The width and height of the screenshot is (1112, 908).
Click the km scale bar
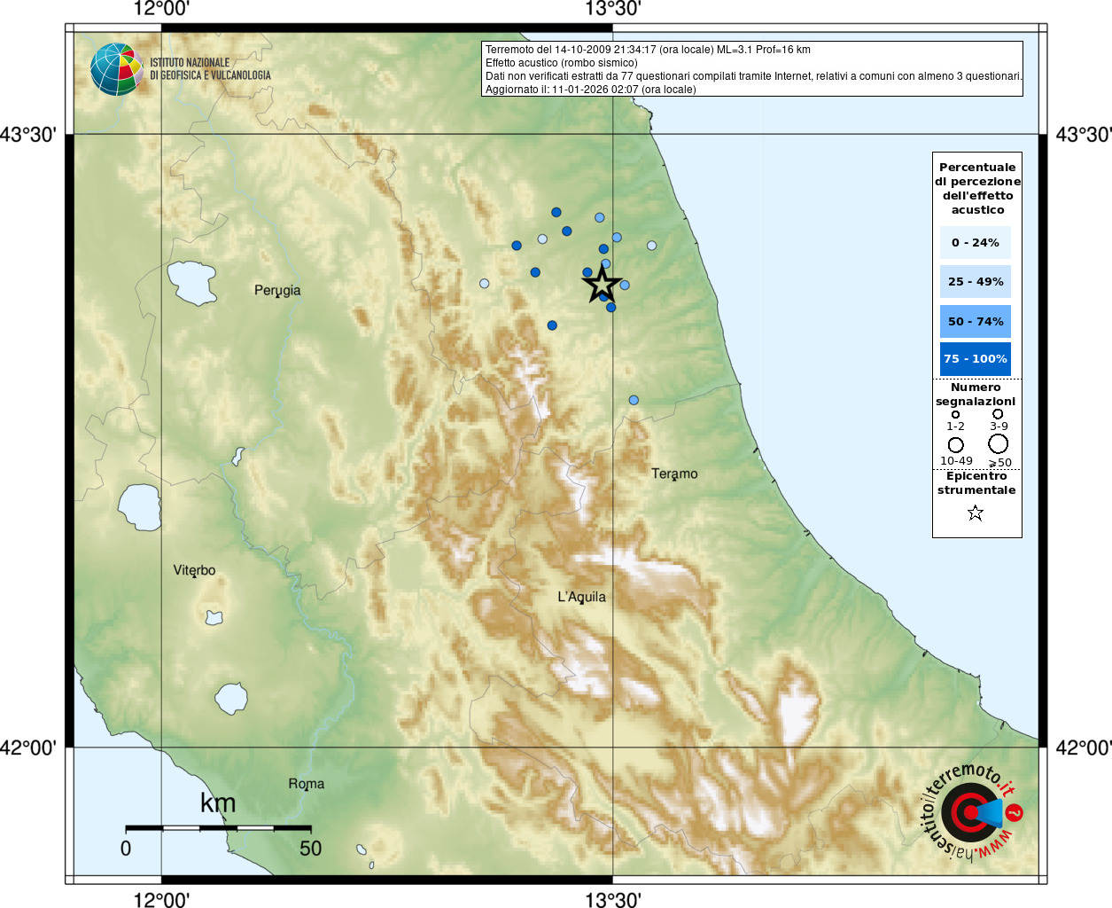[x=218, y=828]
